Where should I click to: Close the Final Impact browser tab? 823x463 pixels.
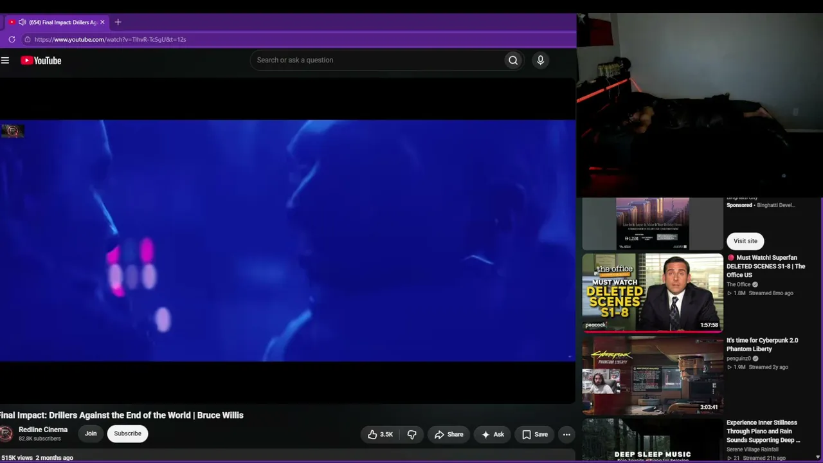(x=102, y=22)
